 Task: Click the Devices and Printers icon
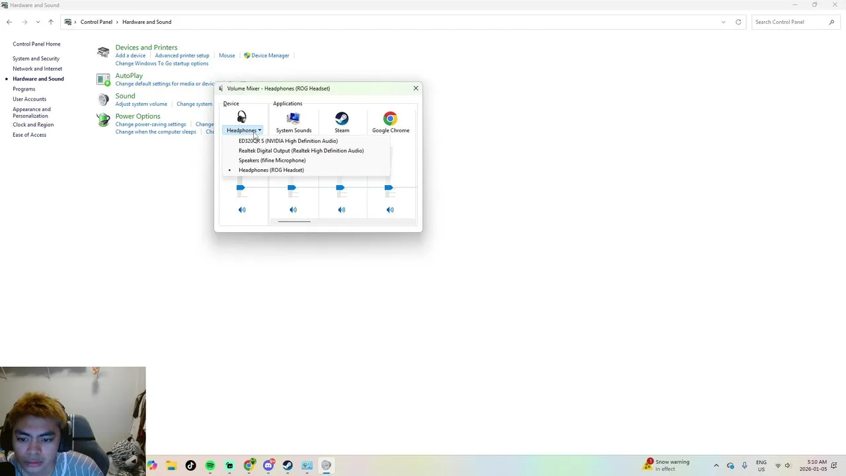(103, 52)
